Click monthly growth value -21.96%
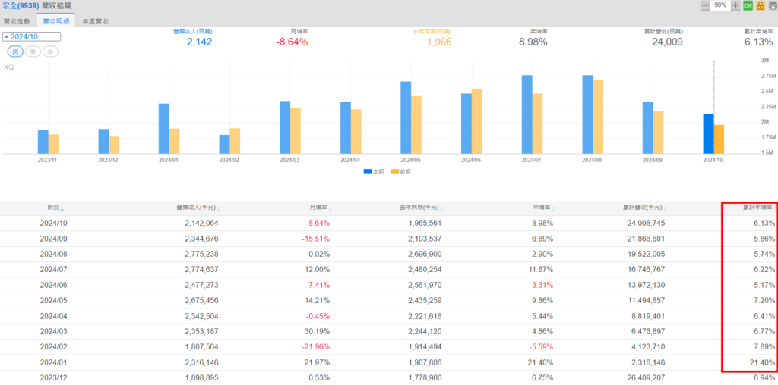 coord(318,347)
